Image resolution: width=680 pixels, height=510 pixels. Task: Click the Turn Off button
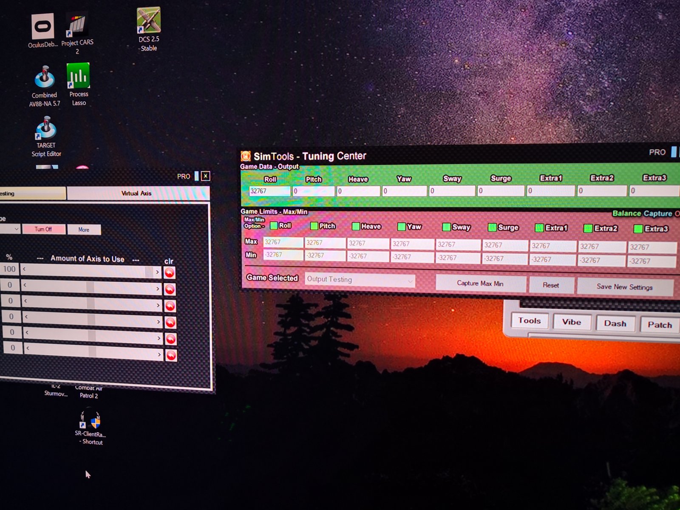point(44,229)
